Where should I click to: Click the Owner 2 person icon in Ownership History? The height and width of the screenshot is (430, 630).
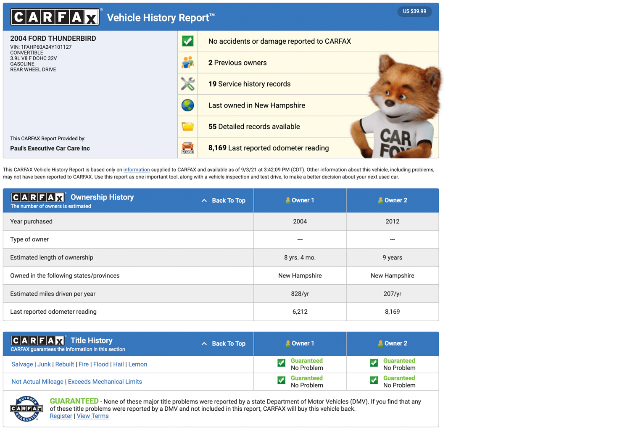(380, 200)
